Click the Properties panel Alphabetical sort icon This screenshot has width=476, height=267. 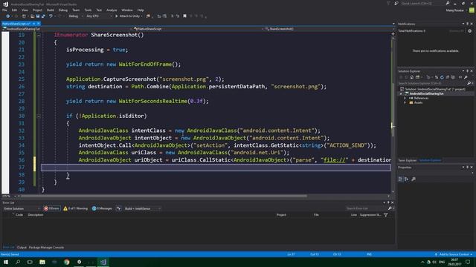pyautogui.click(x=406, y=179)
